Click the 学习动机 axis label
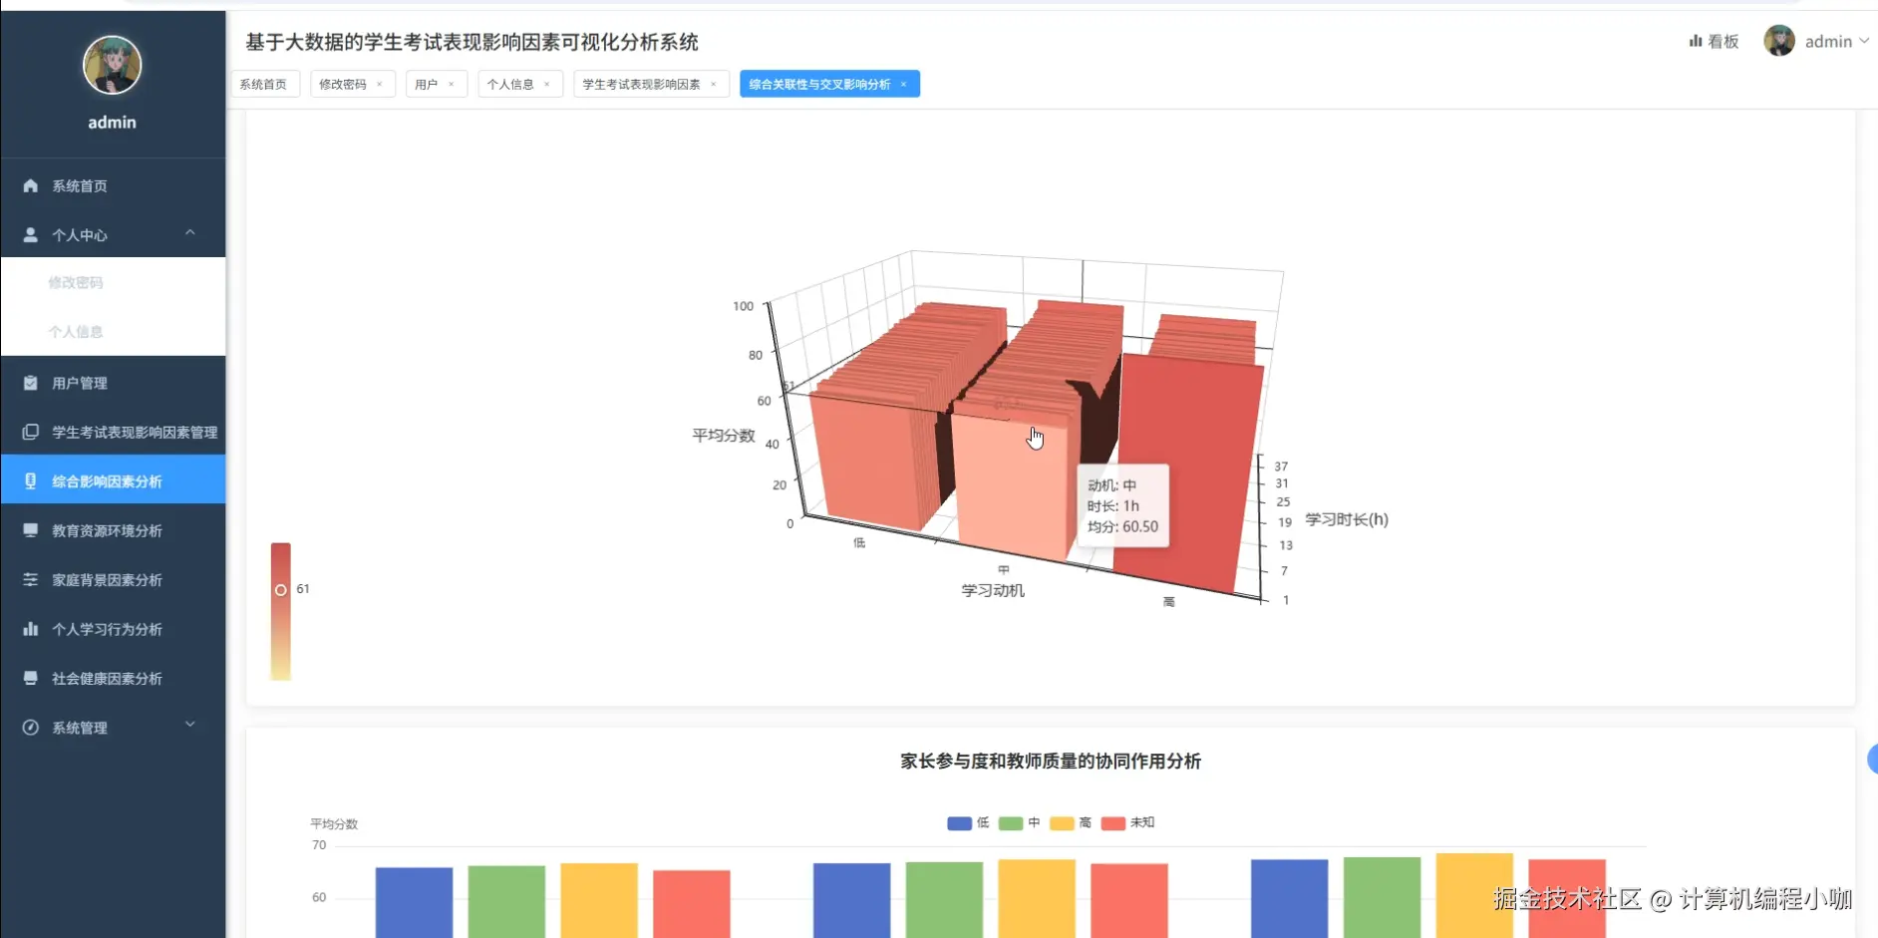The image size is (1878, 938). tap(993, 591)
